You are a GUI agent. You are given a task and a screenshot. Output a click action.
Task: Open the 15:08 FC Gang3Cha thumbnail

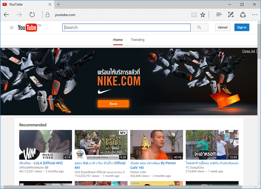pyautogui.click(x=212, y=145)
